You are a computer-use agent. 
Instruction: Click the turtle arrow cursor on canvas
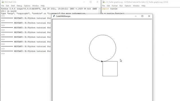click(x=102, y=61)
